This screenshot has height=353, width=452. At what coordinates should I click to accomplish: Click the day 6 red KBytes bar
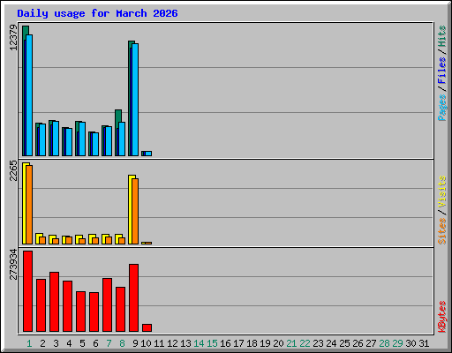pyautogui.click(x=94, y=312)
